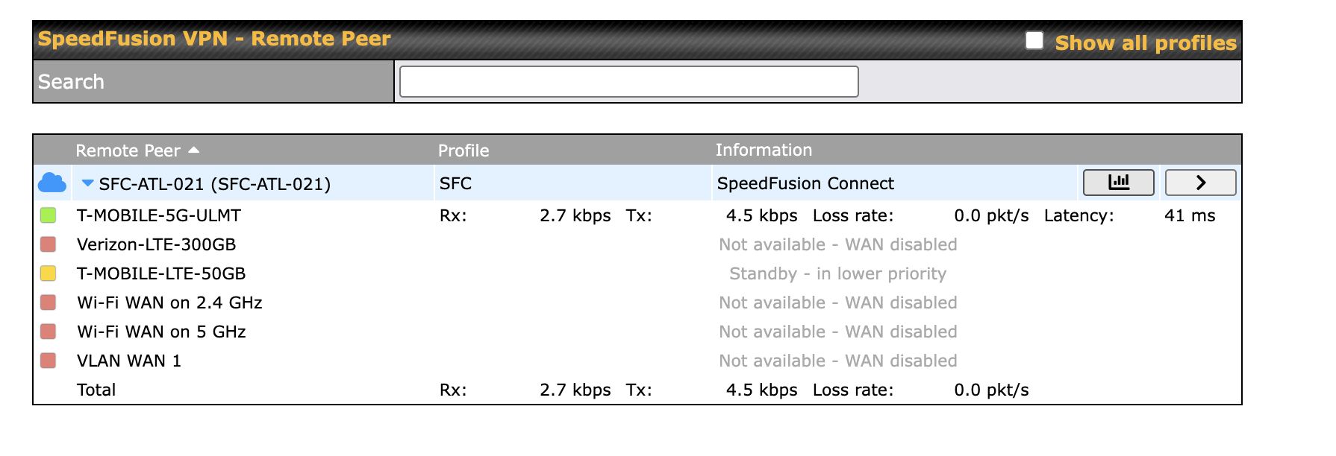The width and height of the screenshot is (1336, 456).
Task: Click the SFC profile cell
Action: 455,183
